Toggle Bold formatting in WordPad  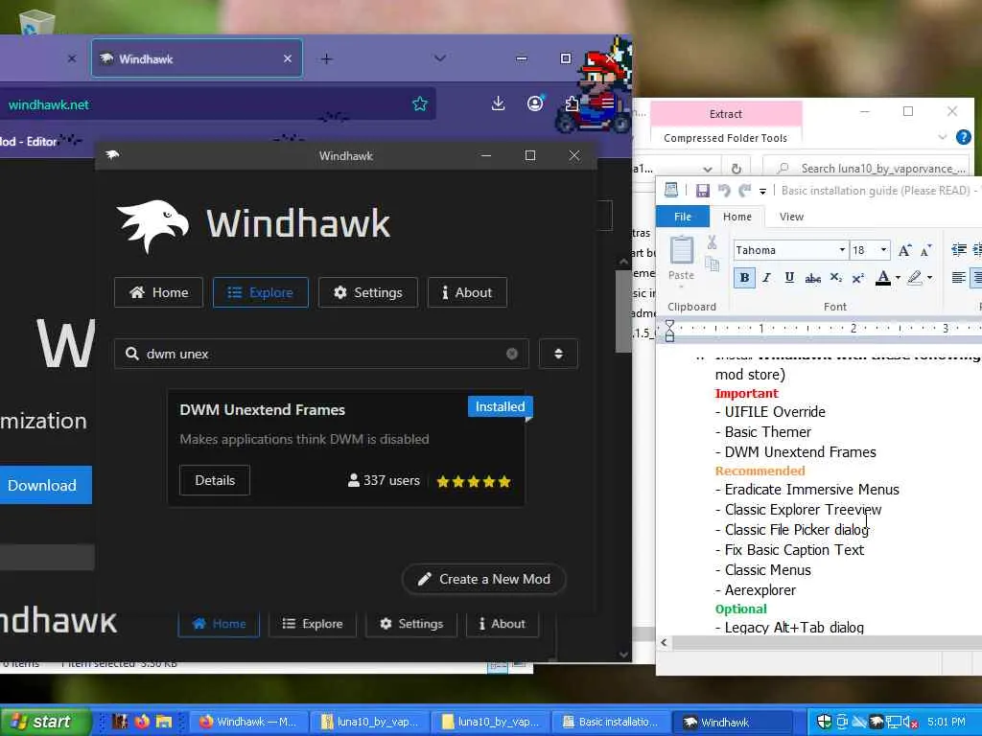744,278
